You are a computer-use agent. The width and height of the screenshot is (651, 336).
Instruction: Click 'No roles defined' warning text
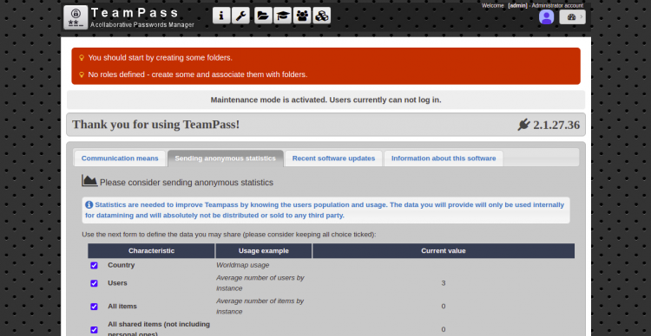[x=198, y=74]
